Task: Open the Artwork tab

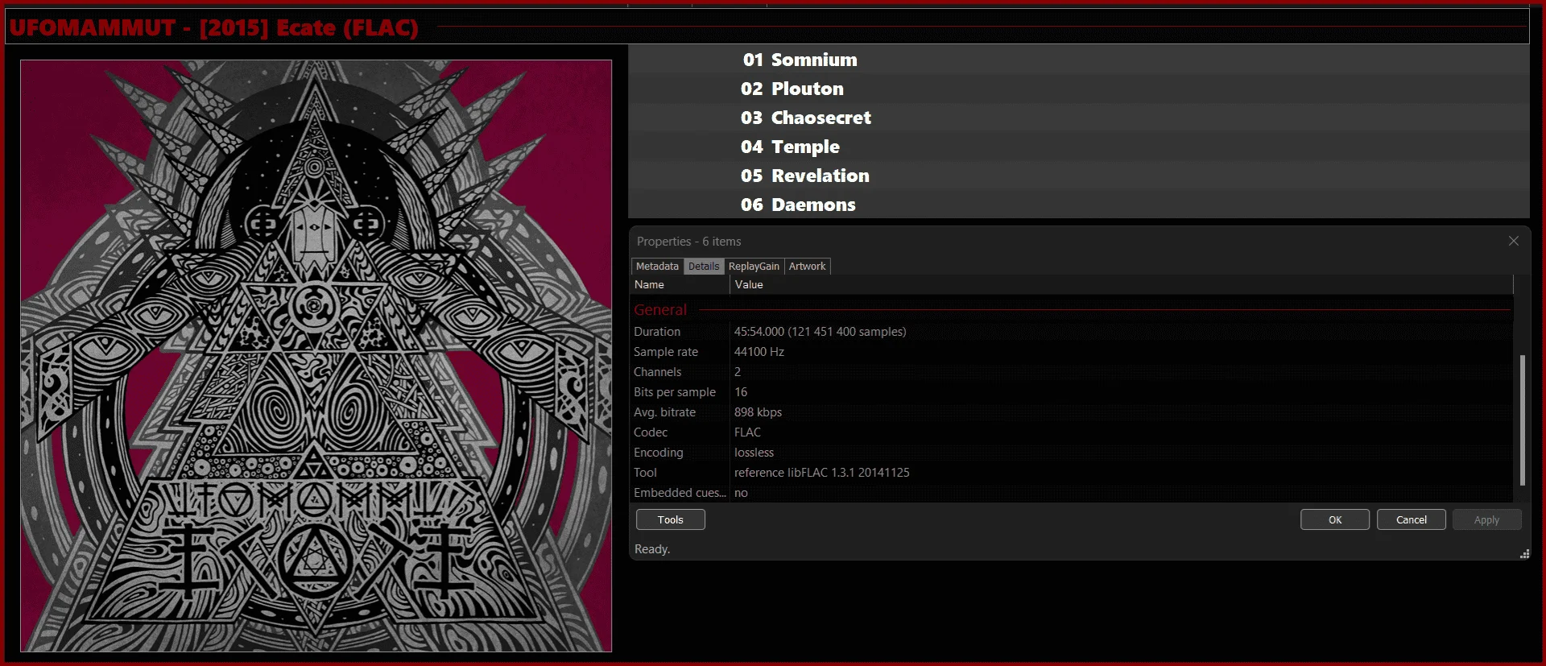Action: pos(807,266)
